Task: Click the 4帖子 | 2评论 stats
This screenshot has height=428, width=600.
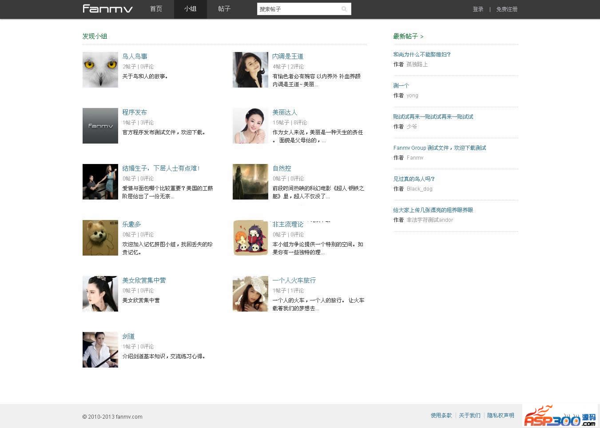Action: point(288,67)
